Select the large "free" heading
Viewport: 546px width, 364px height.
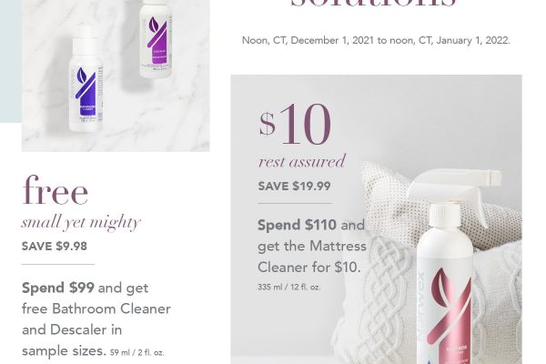55,190
